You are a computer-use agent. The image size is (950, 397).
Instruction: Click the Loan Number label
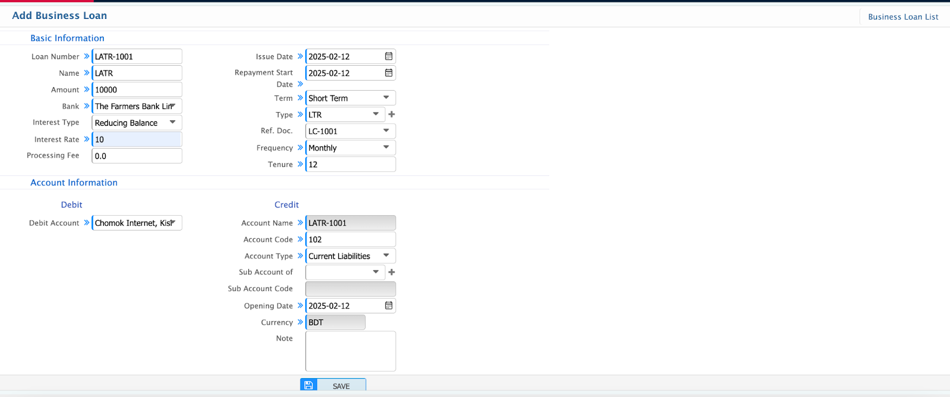[x=55, y=56]
